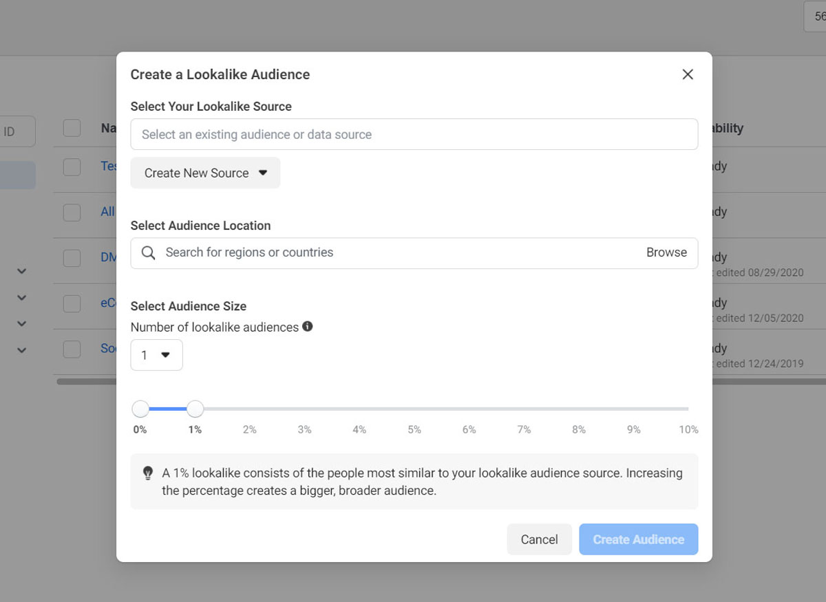Toggle the select-all checkbox in table header
This screenshot has width=826, height=602.
coord(72,128)
